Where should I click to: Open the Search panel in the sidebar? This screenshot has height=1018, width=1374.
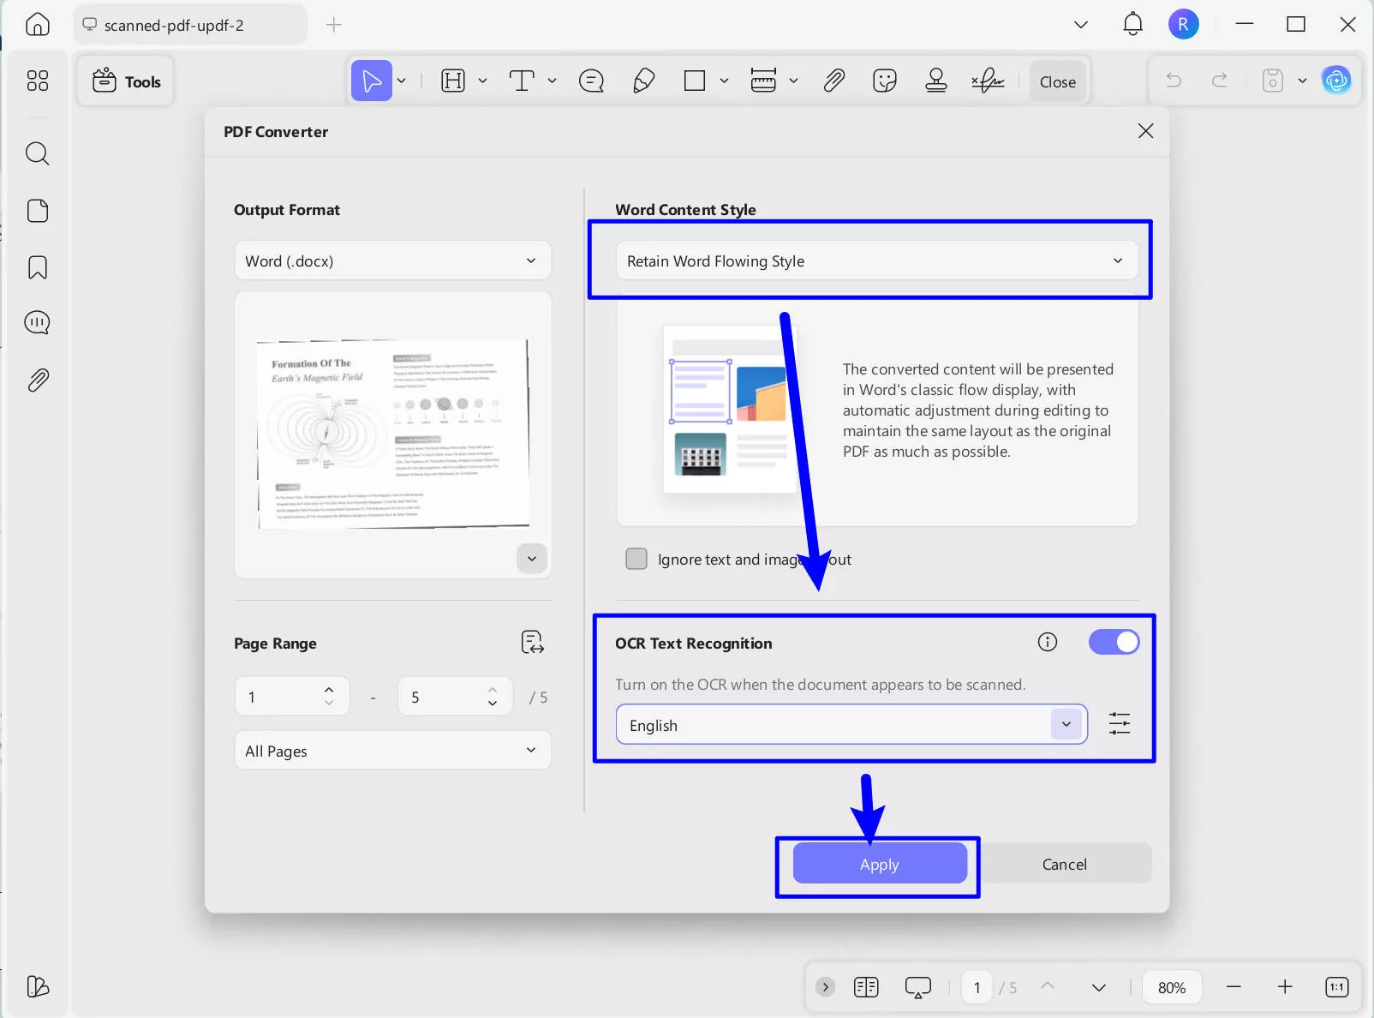tap(38, 153)
